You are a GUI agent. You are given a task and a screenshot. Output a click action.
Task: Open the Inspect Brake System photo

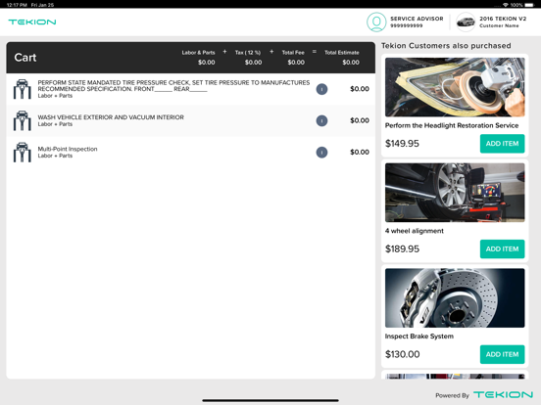click(x=455, y=298)
